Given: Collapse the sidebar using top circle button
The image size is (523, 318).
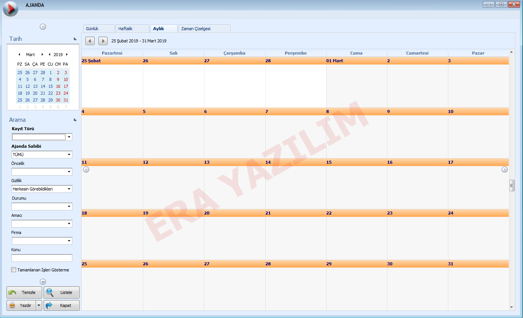Looking at the screenshot, I should coord(43,27).
